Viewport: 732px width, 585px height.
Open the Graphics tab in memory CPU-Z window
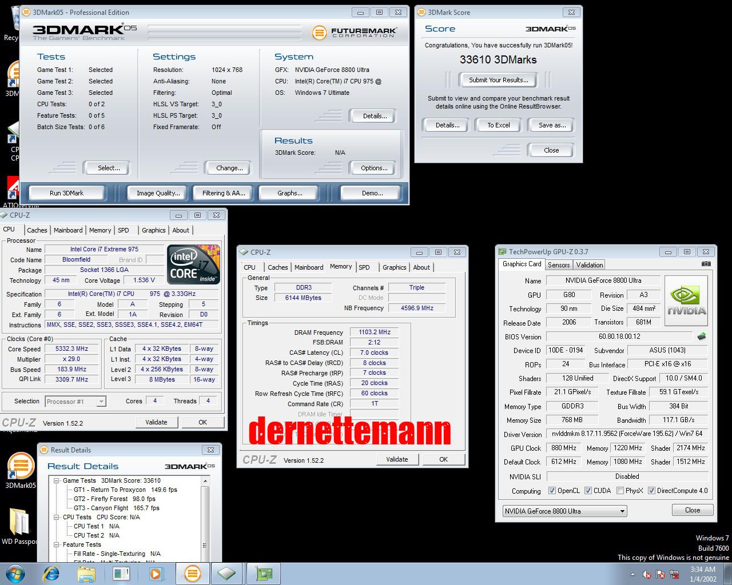pyautogui.click(x=394, y=267)
